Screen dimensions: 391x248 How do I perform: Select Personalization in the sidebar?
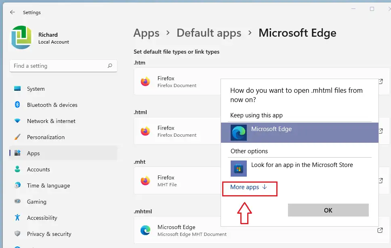[x=46, y=137]
